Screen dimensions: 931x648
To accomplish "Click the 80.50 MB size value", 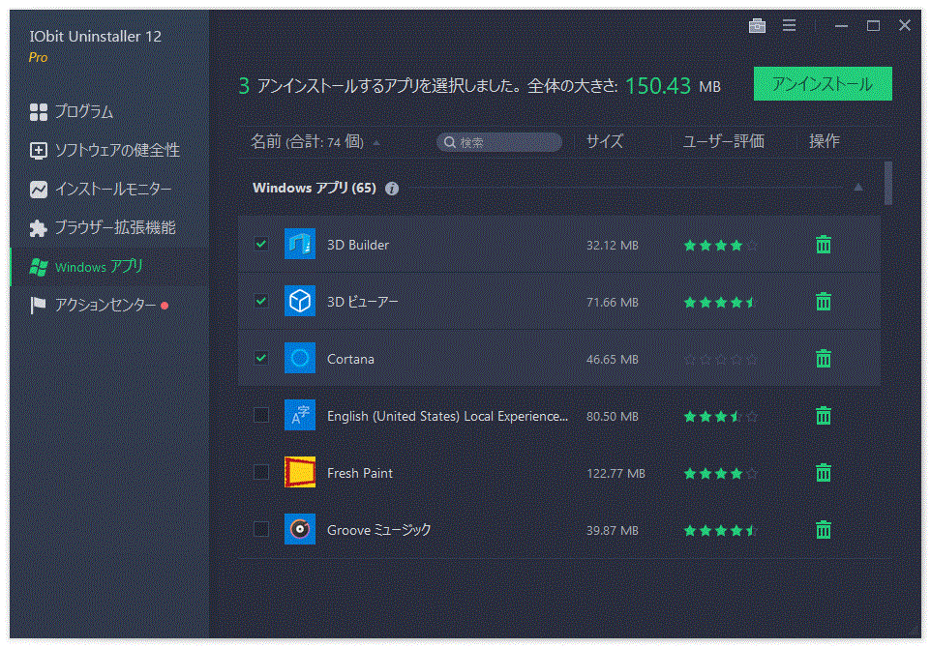I will [x=613, y=417].
